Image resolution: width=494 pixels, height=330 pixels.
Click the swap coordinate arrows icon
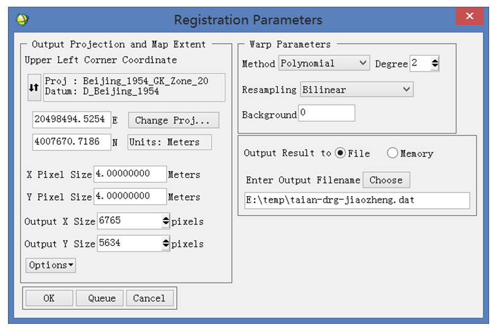[34, 87]
